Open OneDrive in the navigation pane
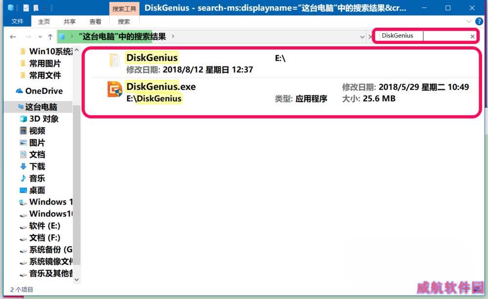This screenshot has width=488, height=299. (x=44, y=91)
